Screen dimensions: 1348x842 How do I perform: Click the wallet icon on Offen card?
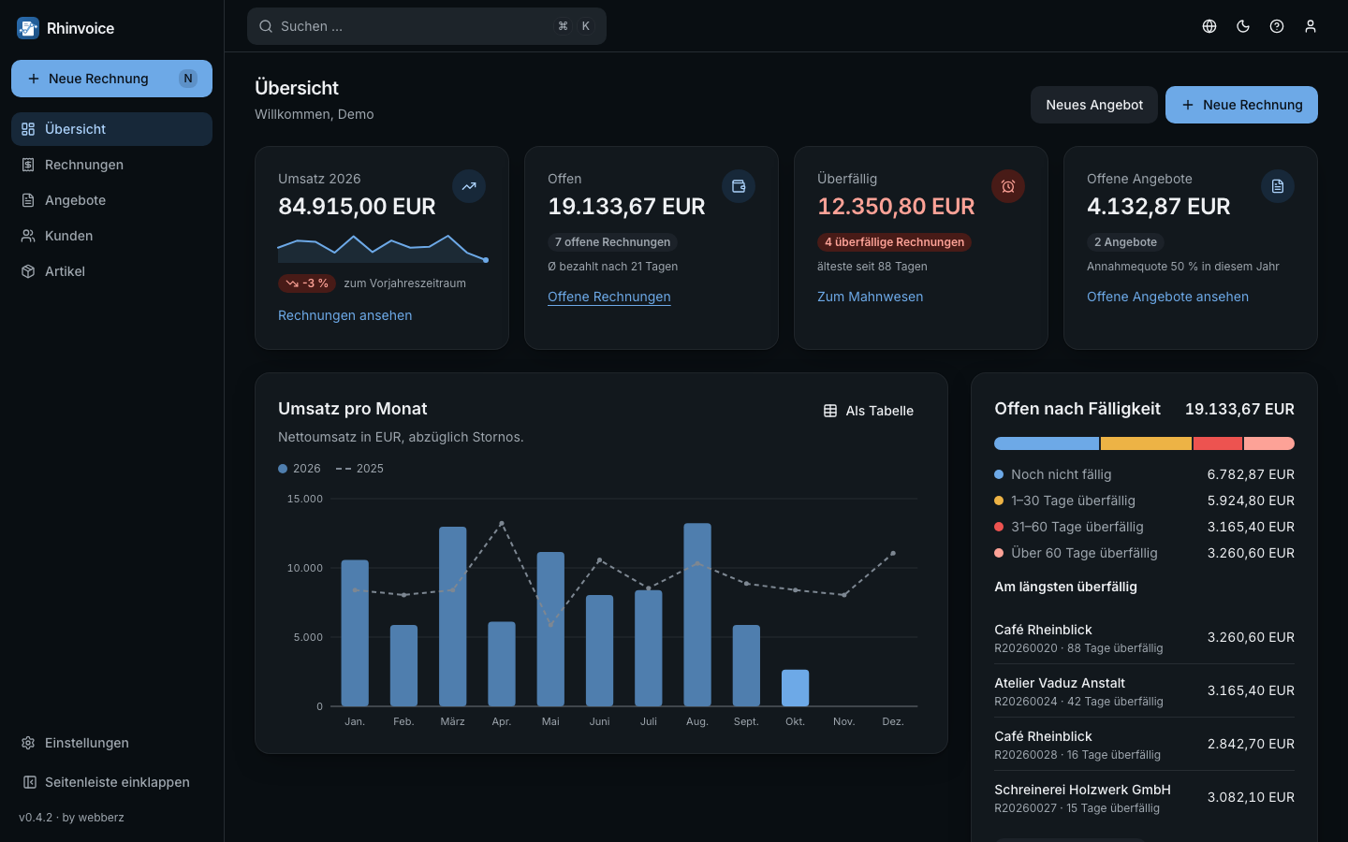[x=739, y=186]
